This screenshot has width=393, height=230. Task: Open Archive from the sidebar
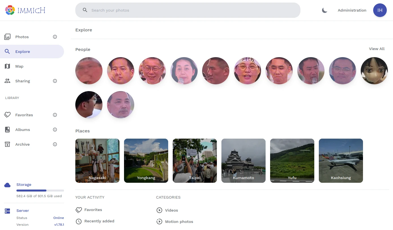[x=22, y=144]
